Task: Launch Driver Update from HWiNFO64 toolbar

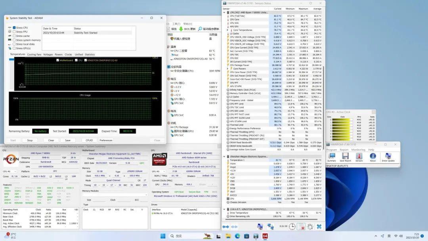Action: (388, 157)
